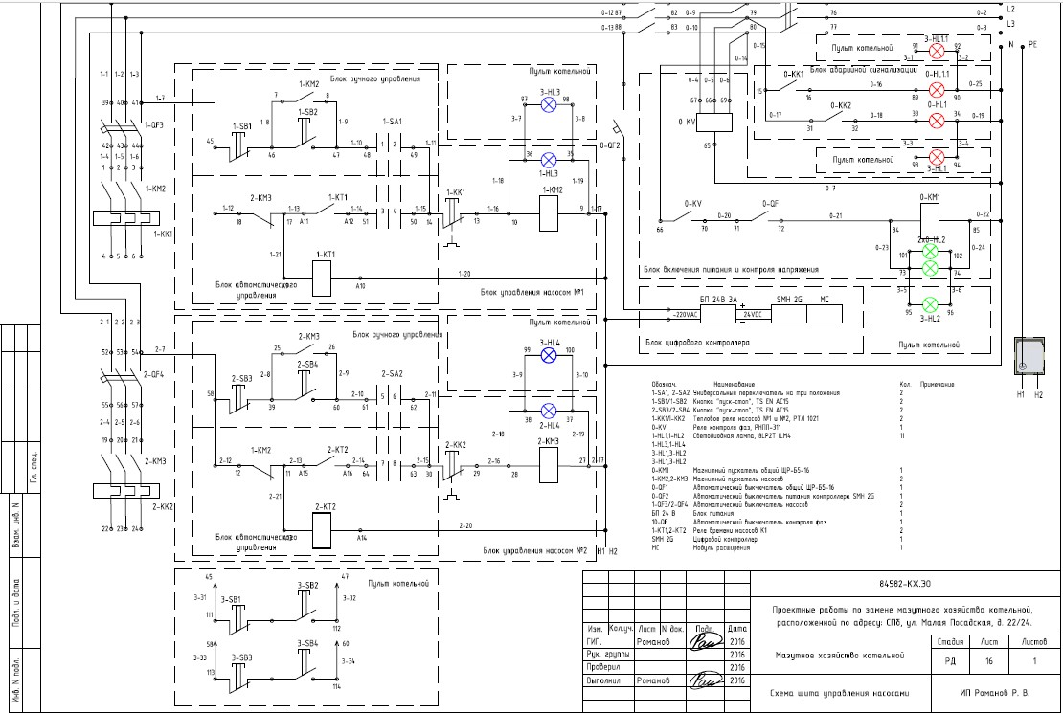Click 'Блок управления насосом №2' caption
Screen dimensions: 1063x713
coord(535,550)
